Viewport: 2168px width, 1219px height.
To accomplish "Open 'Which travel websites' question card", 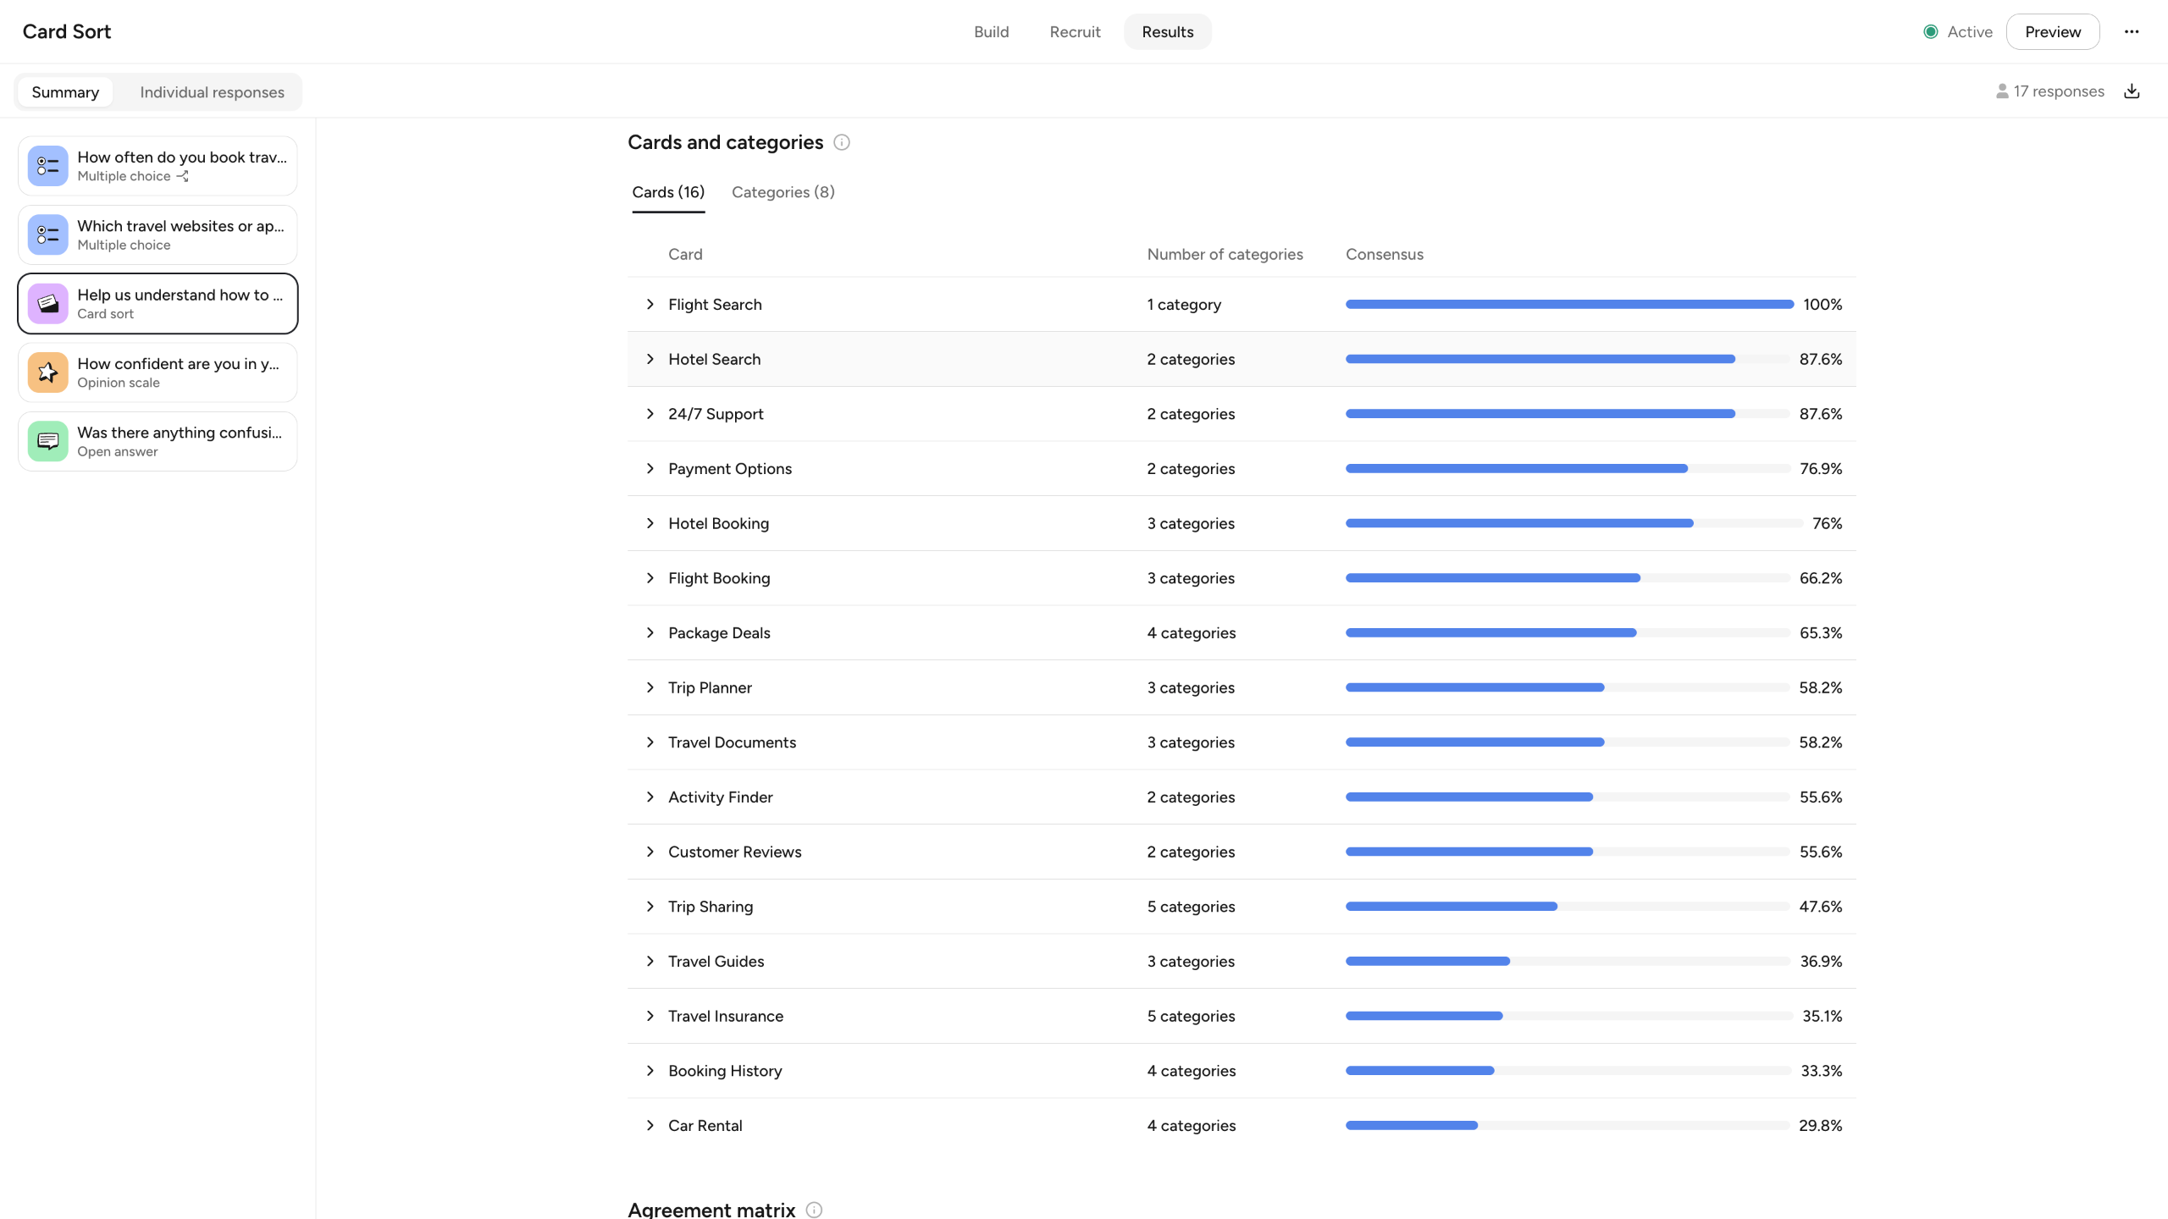I will point(158,234).
